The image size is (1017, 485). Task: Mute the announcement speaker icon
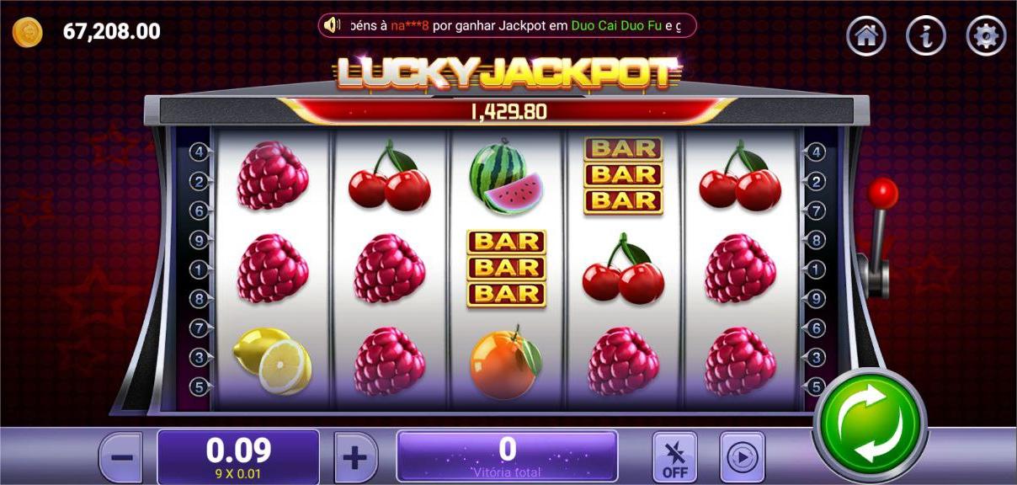point(333,25)
